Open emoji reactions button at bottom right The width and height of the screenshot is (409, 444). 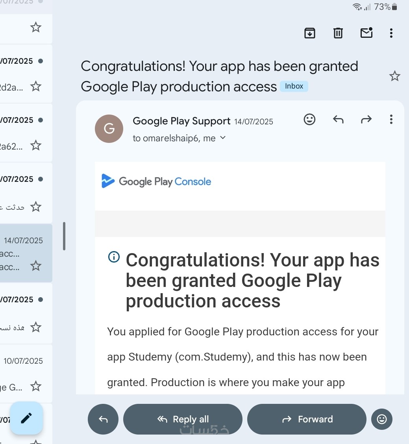point(382,419)
